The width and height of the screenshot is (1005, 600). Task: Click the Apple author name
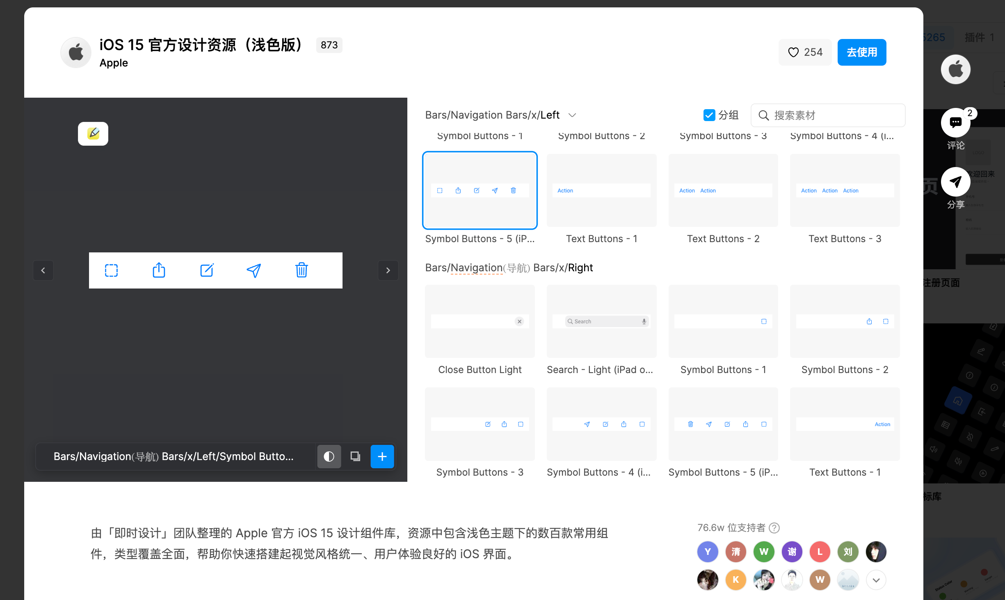pyautogui.click(x=114, y=63)
